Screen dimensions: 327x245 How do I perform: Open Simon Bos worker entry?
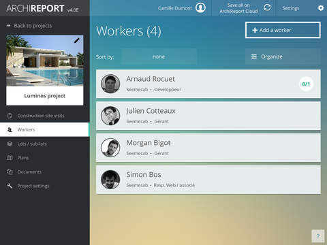(x=208, y=180)
